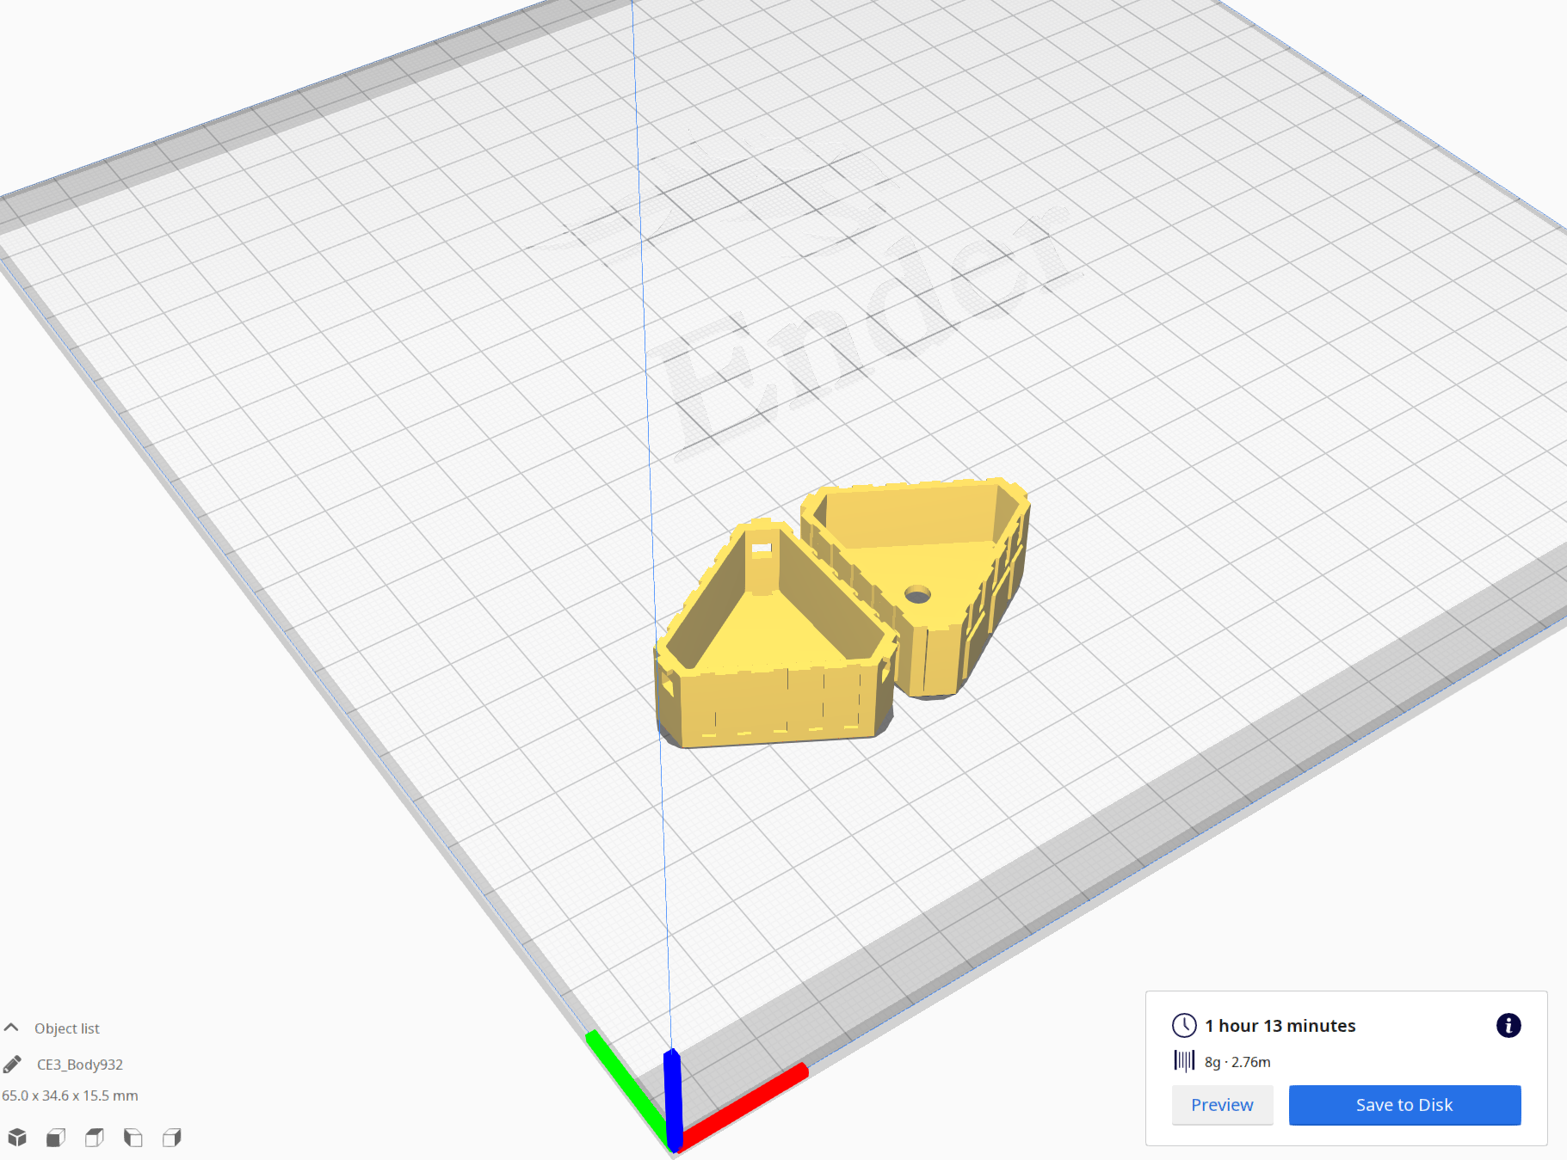Click the Save to Disk button
This screenshot has height=1160, width=1567.
[x=1404, y=1105]
